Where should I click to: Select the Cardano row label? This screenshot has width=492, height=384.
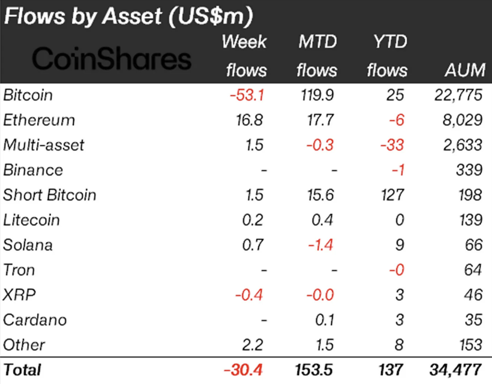click(35, 320)
